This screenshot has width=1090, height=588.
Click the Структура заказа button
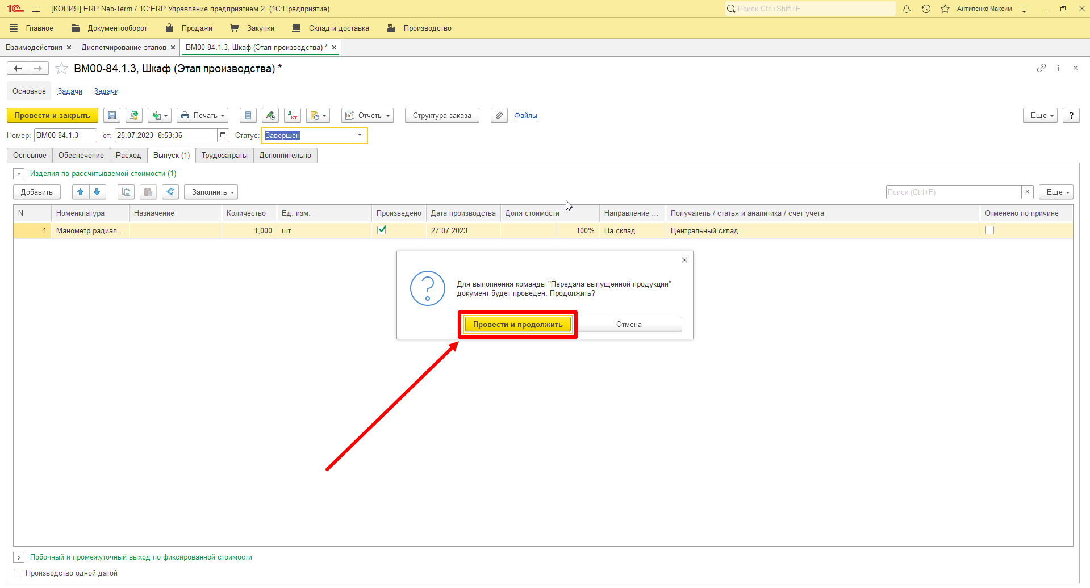click(x=442, y=115)
